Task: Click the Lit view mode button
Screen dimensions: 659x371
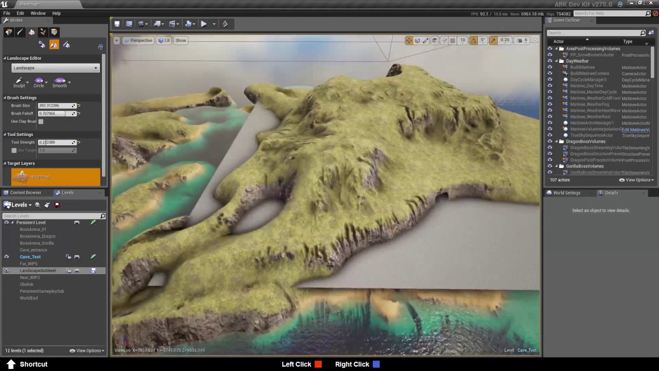Action: click(x=164, y=40)
